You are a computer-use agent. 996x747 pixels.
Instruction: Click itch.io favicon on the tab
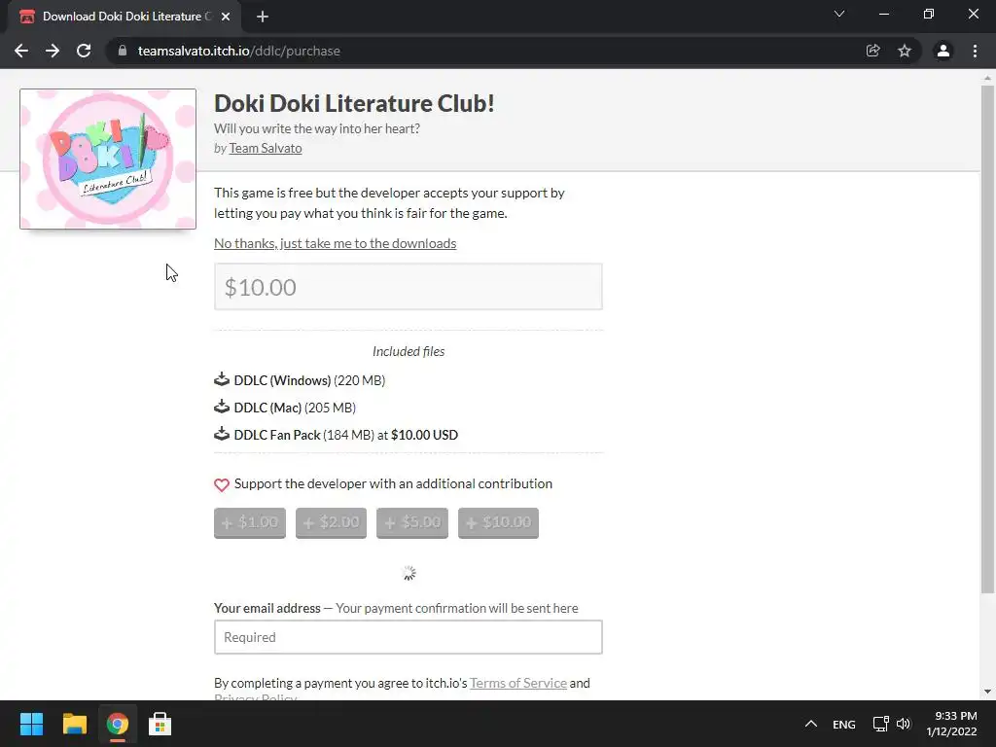point(27,17)
